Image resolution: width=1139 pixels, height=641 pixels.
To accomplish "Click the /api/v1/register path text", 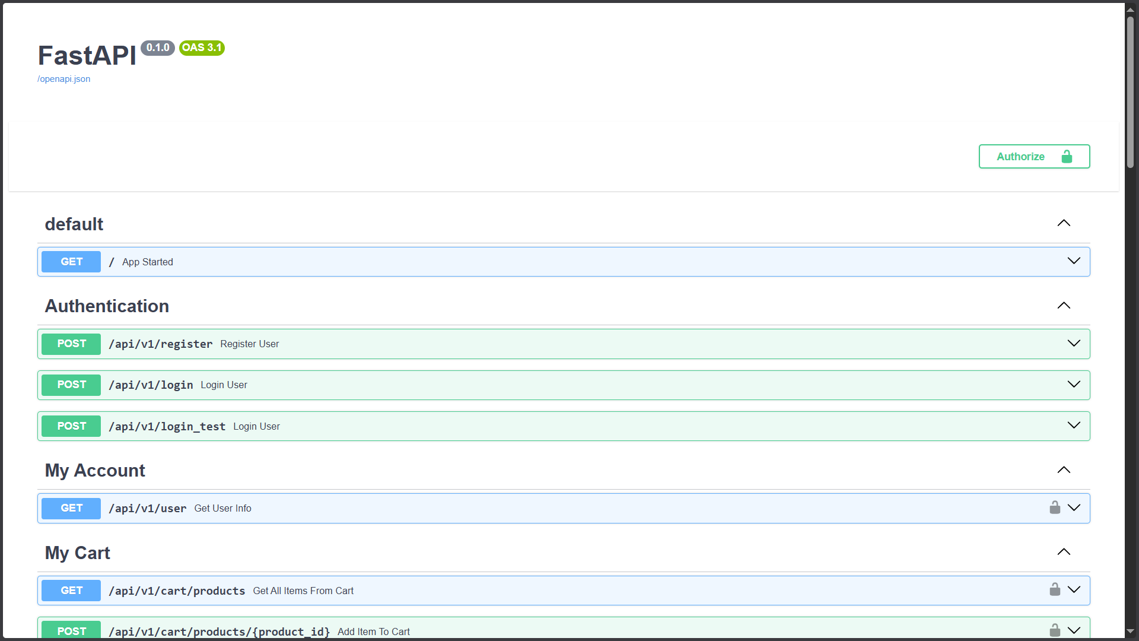I will coord(161,344).
